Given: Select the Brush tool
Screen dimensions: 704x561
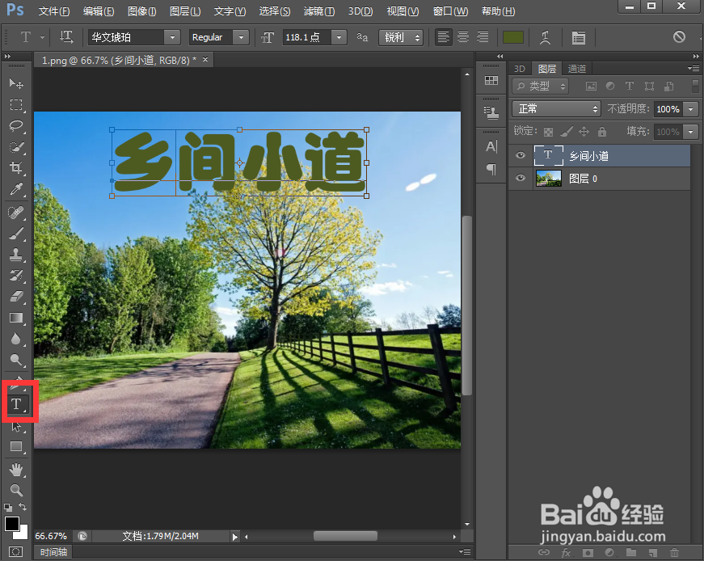Looking at the screenshot, I should click(17, 234).
